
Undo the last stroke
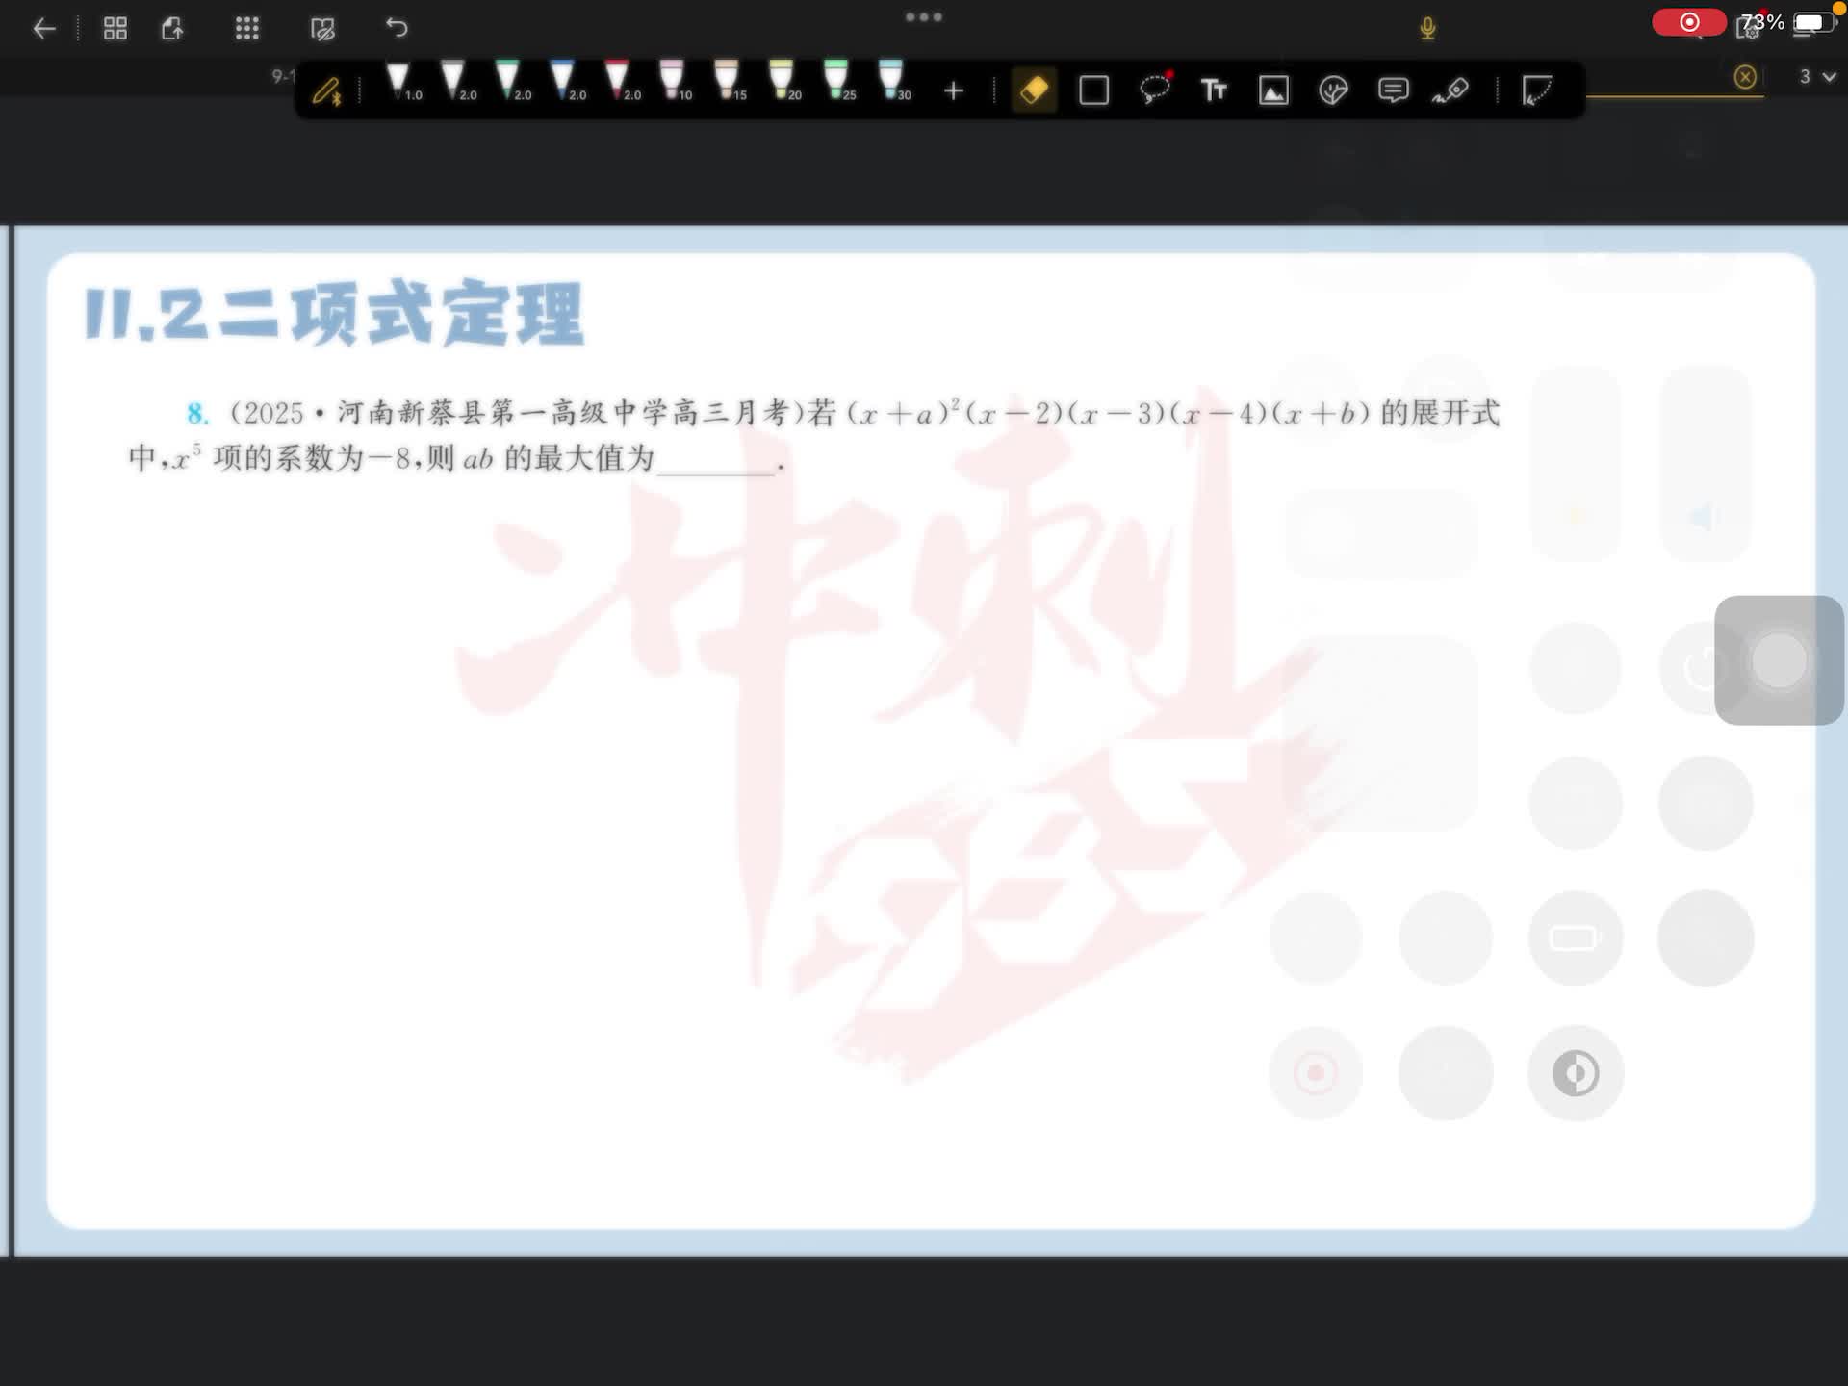397,28
